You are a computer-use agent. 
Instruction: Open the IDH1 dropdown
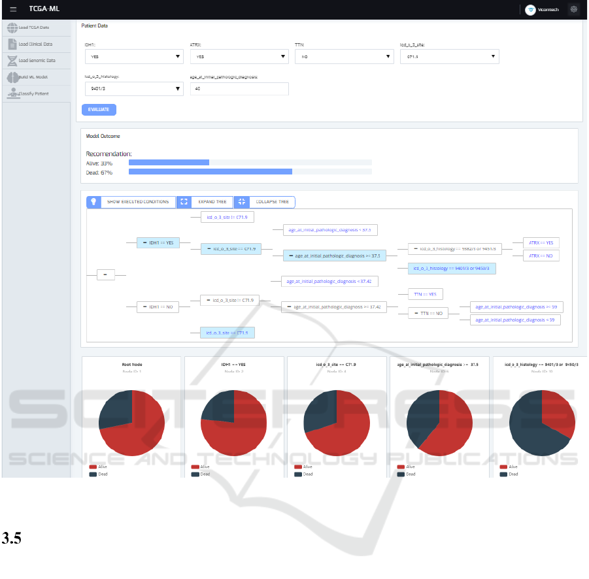(x=133, y=57)
